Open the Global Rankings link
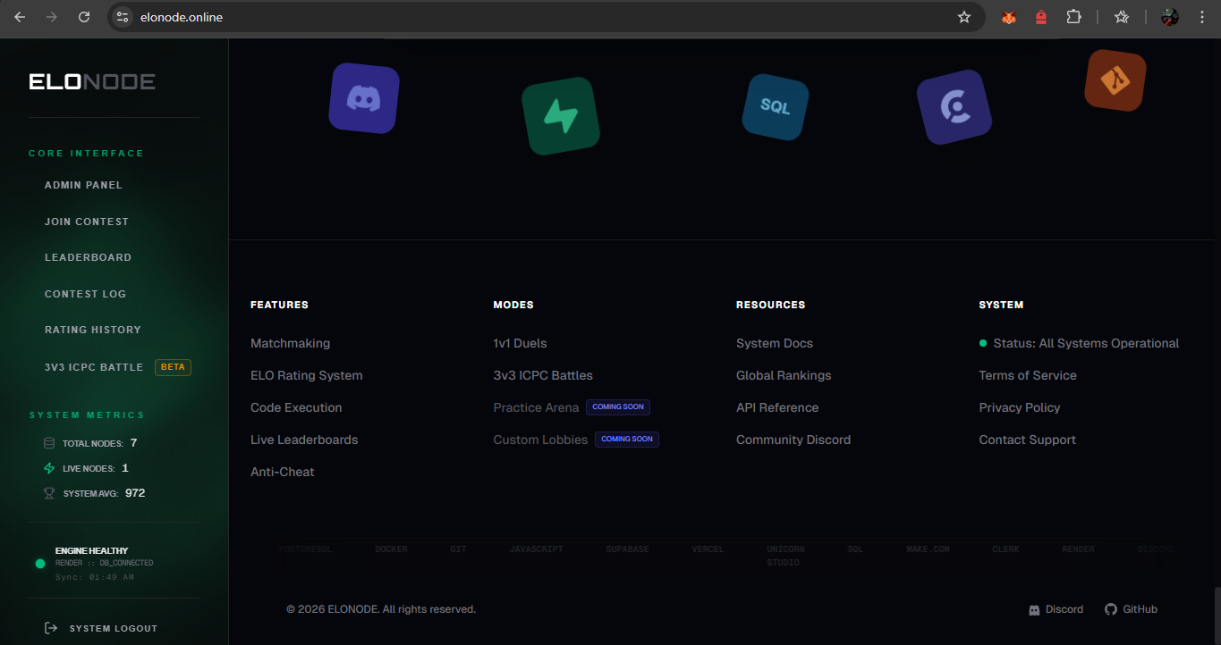Image resolution: width=1221 pixels, height=645 pixels. click(x=784, y=375)
